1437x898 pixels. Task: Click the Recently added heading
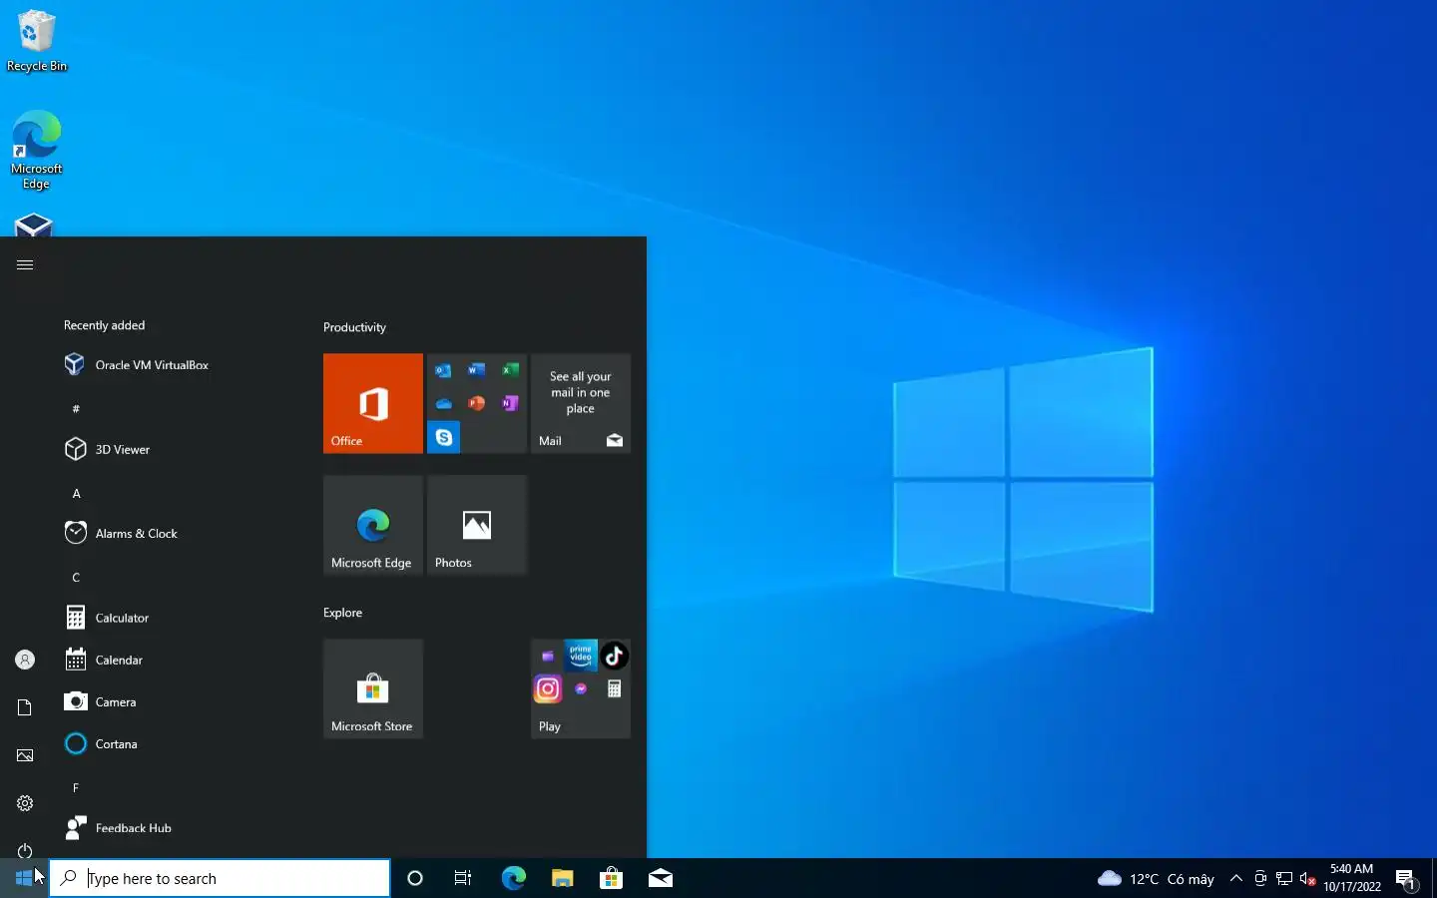(104, 325)
